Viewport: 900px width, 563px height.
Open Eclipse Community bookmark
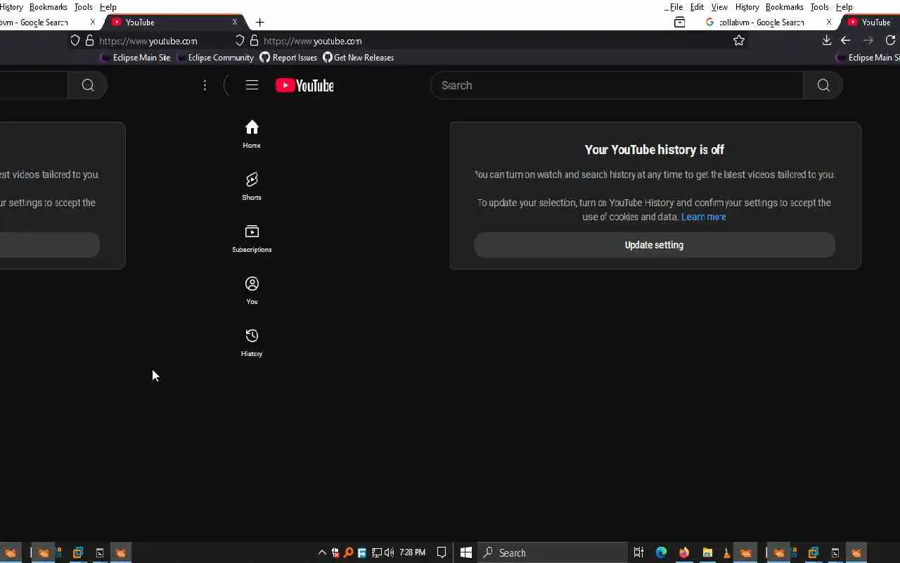pyautogui.click(x=215, y=58)
